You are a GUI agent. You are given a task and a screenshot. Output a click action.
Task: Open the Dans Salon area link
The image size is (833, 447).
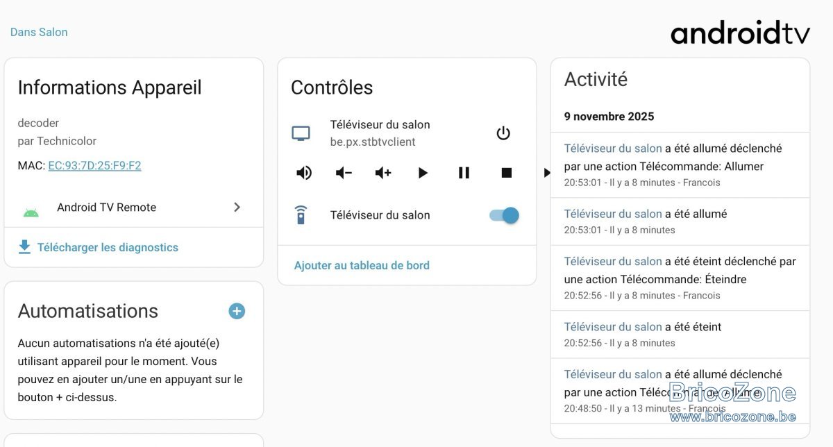tap(39, 32)
